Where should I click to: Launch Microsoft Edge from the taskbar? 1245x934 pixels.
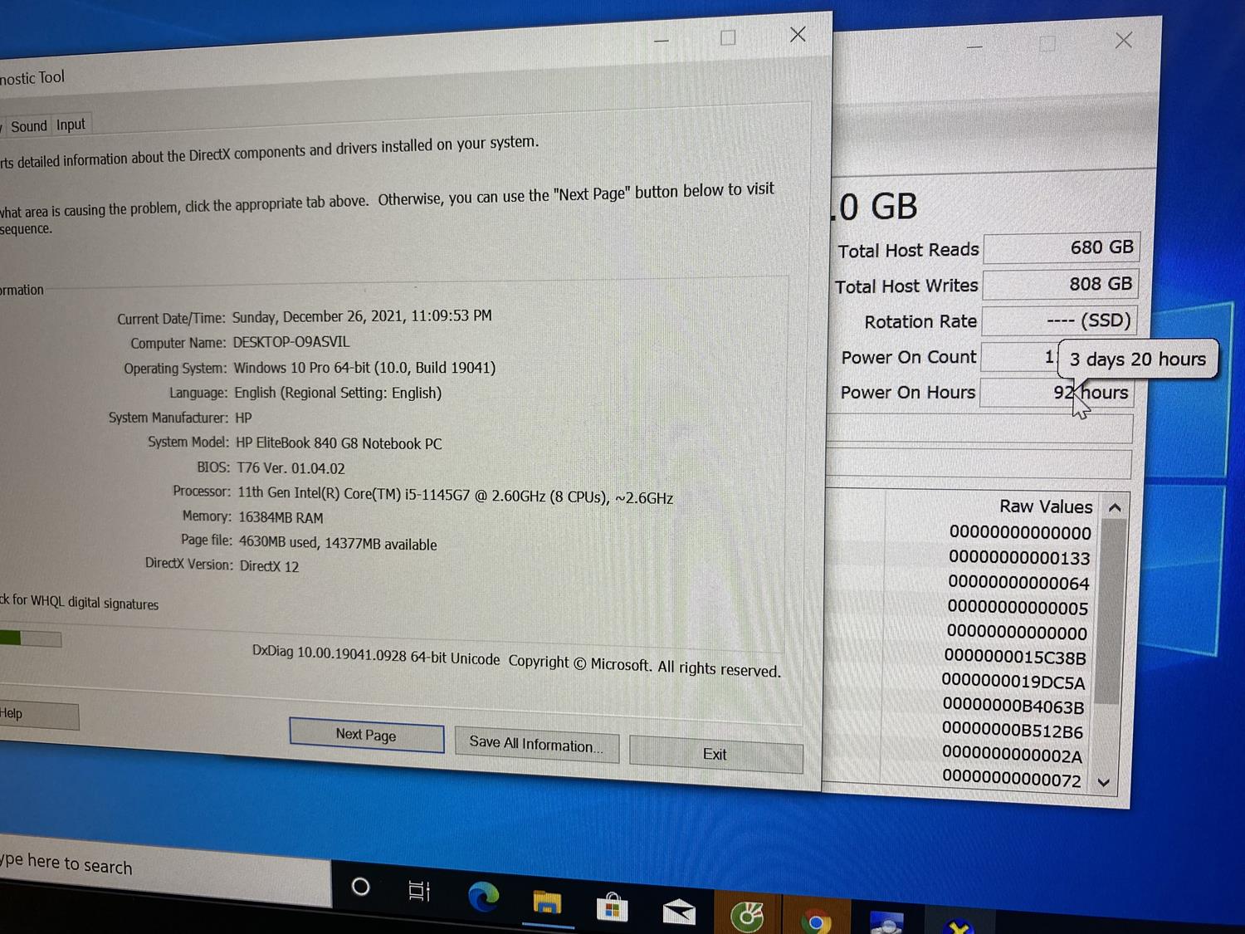(x=483, y=897)
